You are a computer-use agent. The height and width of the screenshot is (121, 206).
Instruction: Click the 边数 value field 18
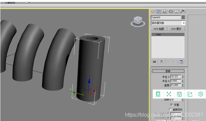click(176, 100)
